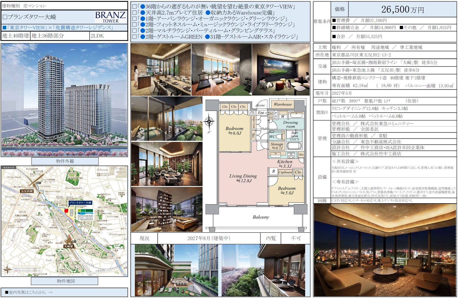Click the ブランズタワー大崎 callout on map
Screen dimensions: 458x298
[80, 203]
